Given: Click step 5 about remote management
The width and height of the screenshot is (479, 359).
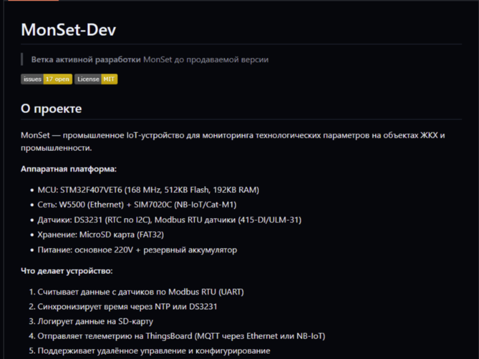Looking at the screenshot, I should [153, 351].
